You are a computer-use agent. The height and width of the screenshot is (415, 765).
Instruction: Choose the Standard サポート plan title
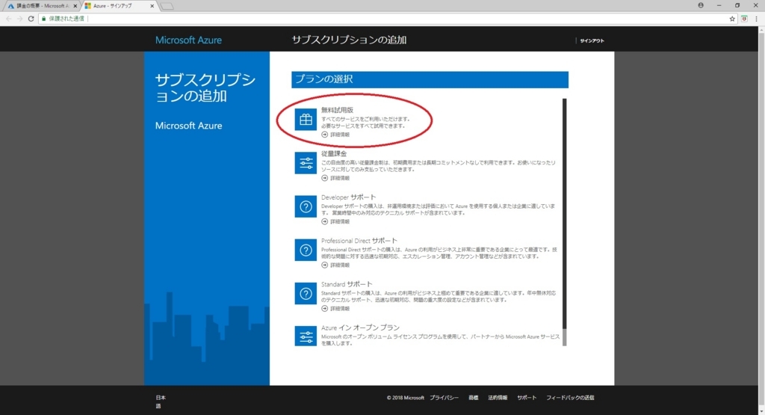347,284
